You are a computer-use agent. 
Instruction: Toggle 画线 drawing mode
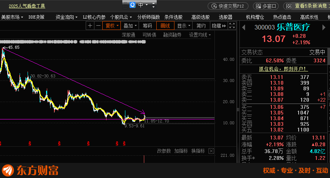tap(165, 26)
